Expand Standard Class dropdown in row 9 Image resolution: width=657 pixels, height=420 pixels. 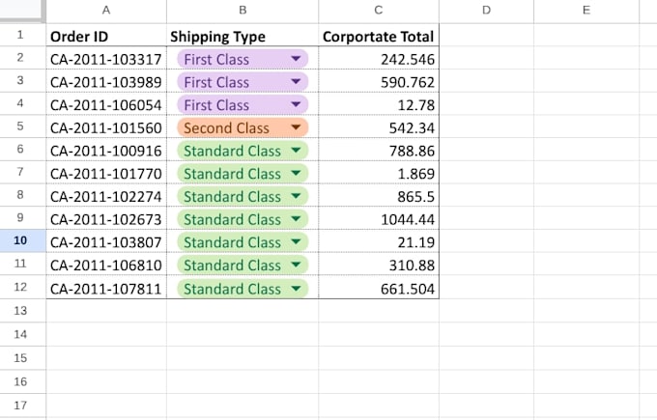coord(296,219)
